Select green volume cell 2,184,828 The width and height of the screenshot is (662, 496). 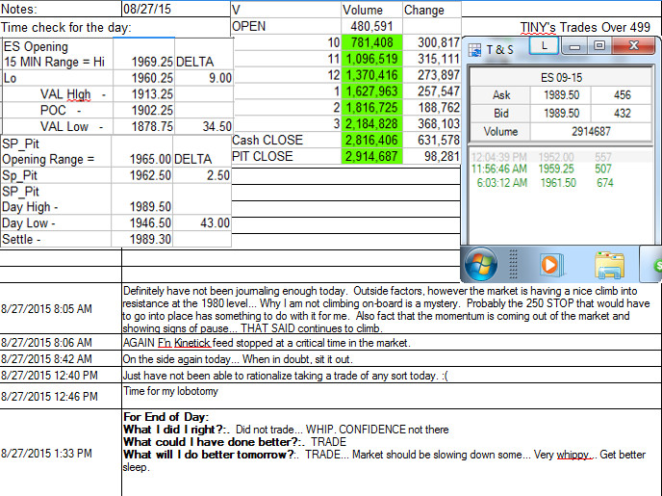point(371,124)
